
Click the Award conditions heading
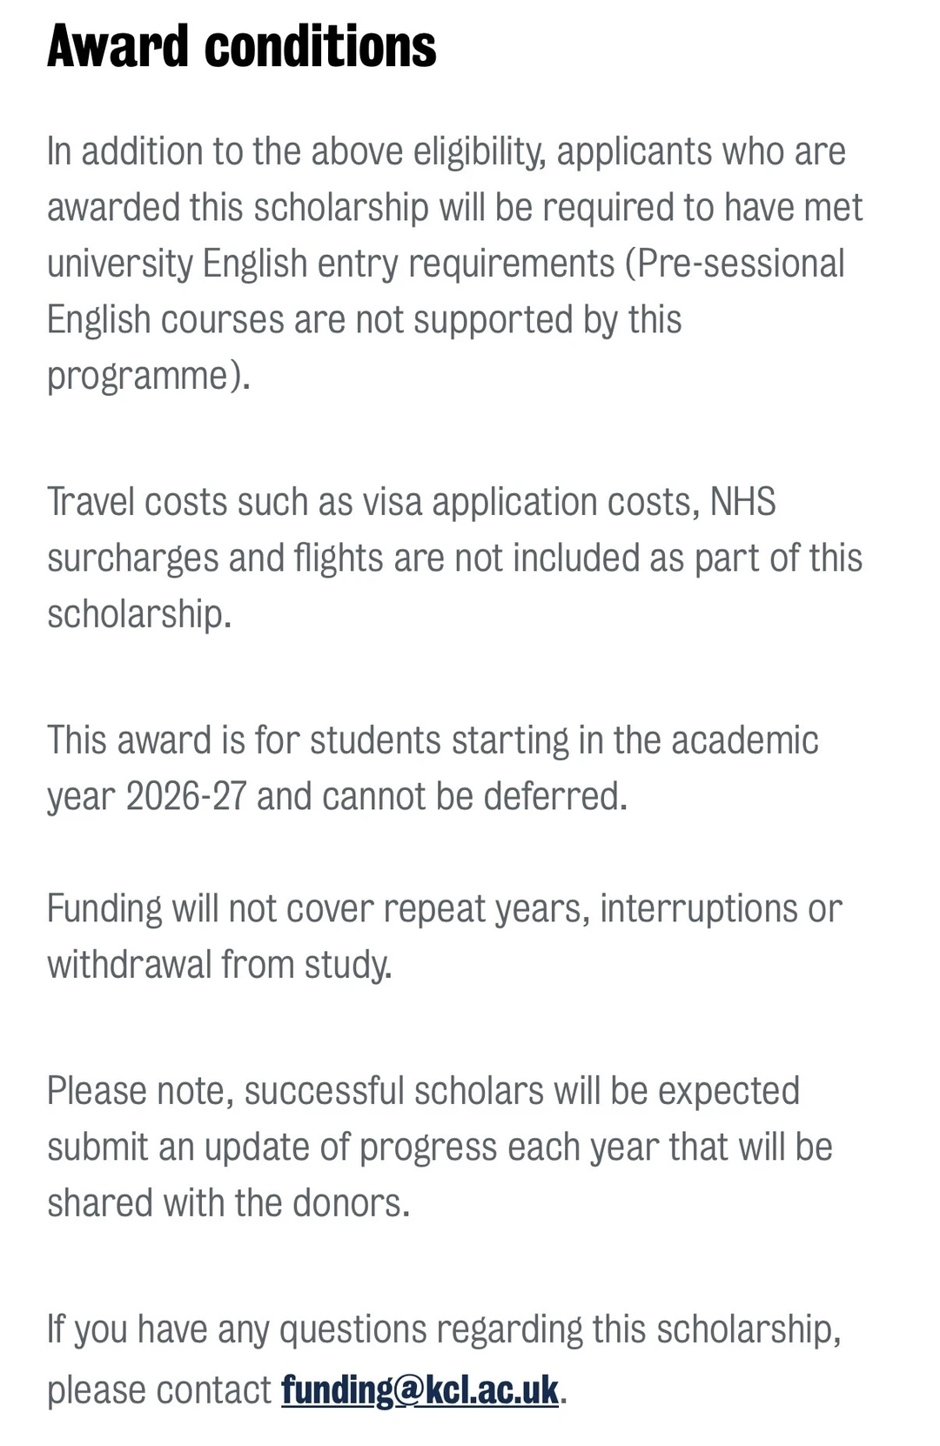(241, 46)
